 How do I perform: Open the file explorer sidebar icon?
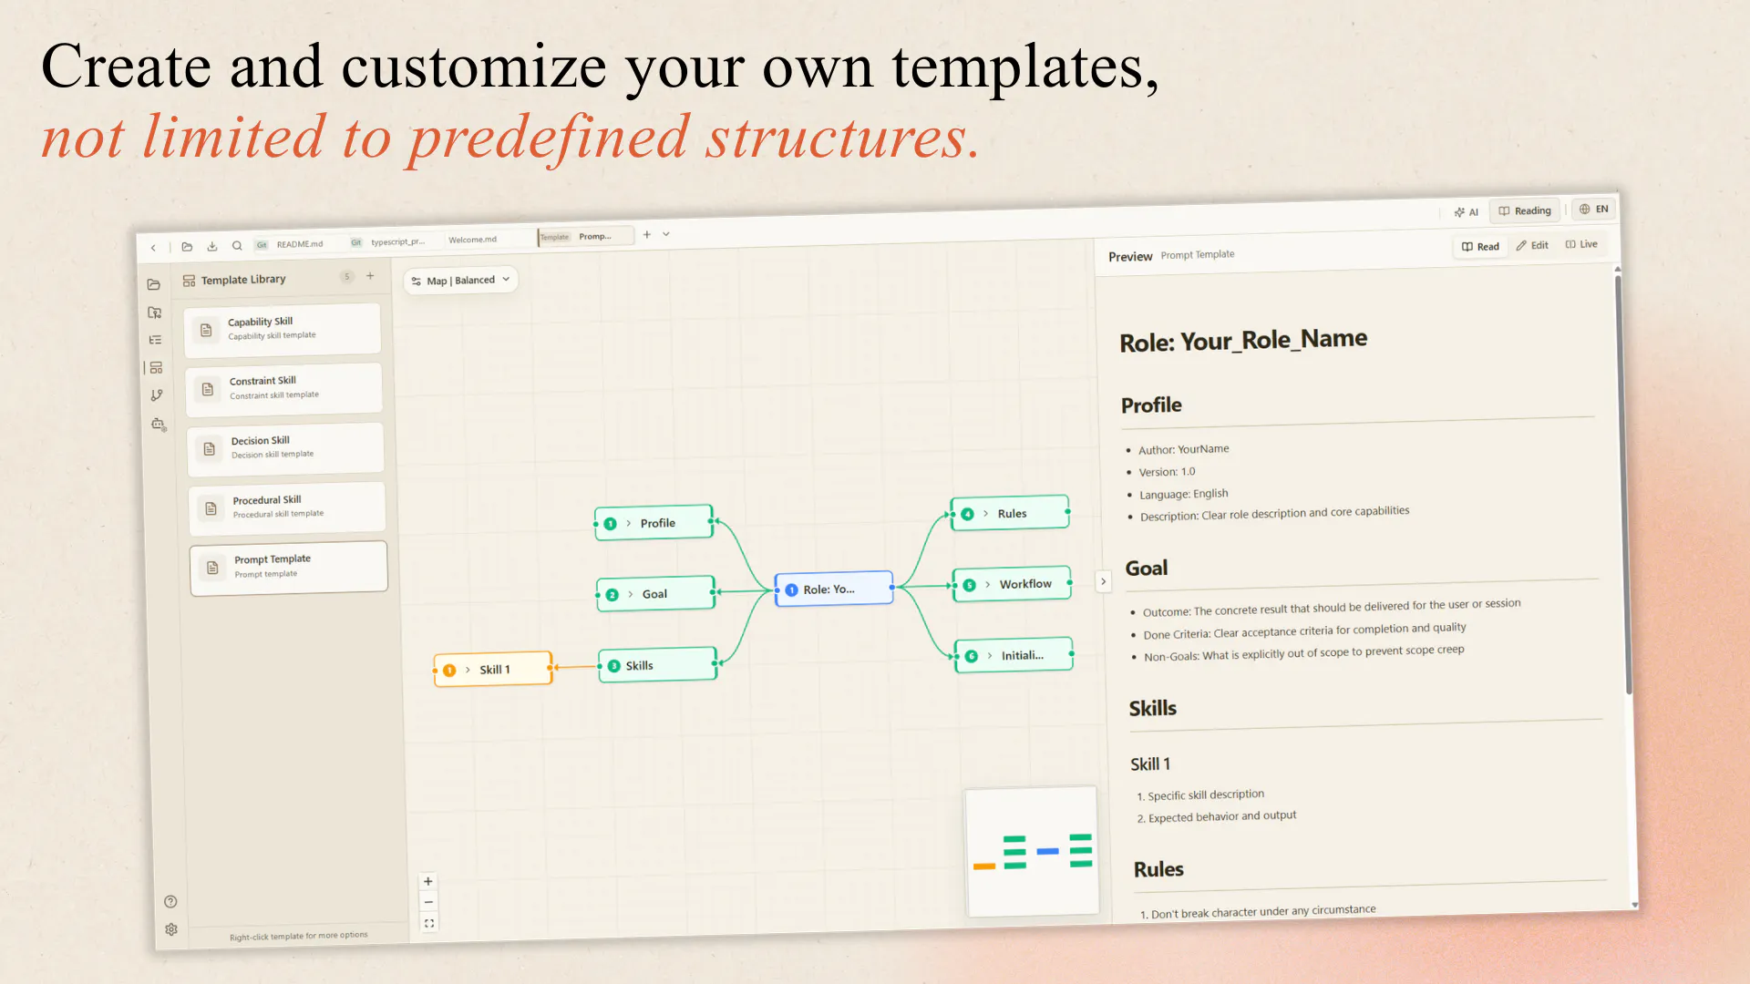(x=153, y=284)
